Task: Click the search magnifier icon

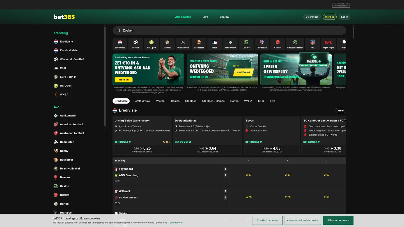Action: (x=118, y=30)
